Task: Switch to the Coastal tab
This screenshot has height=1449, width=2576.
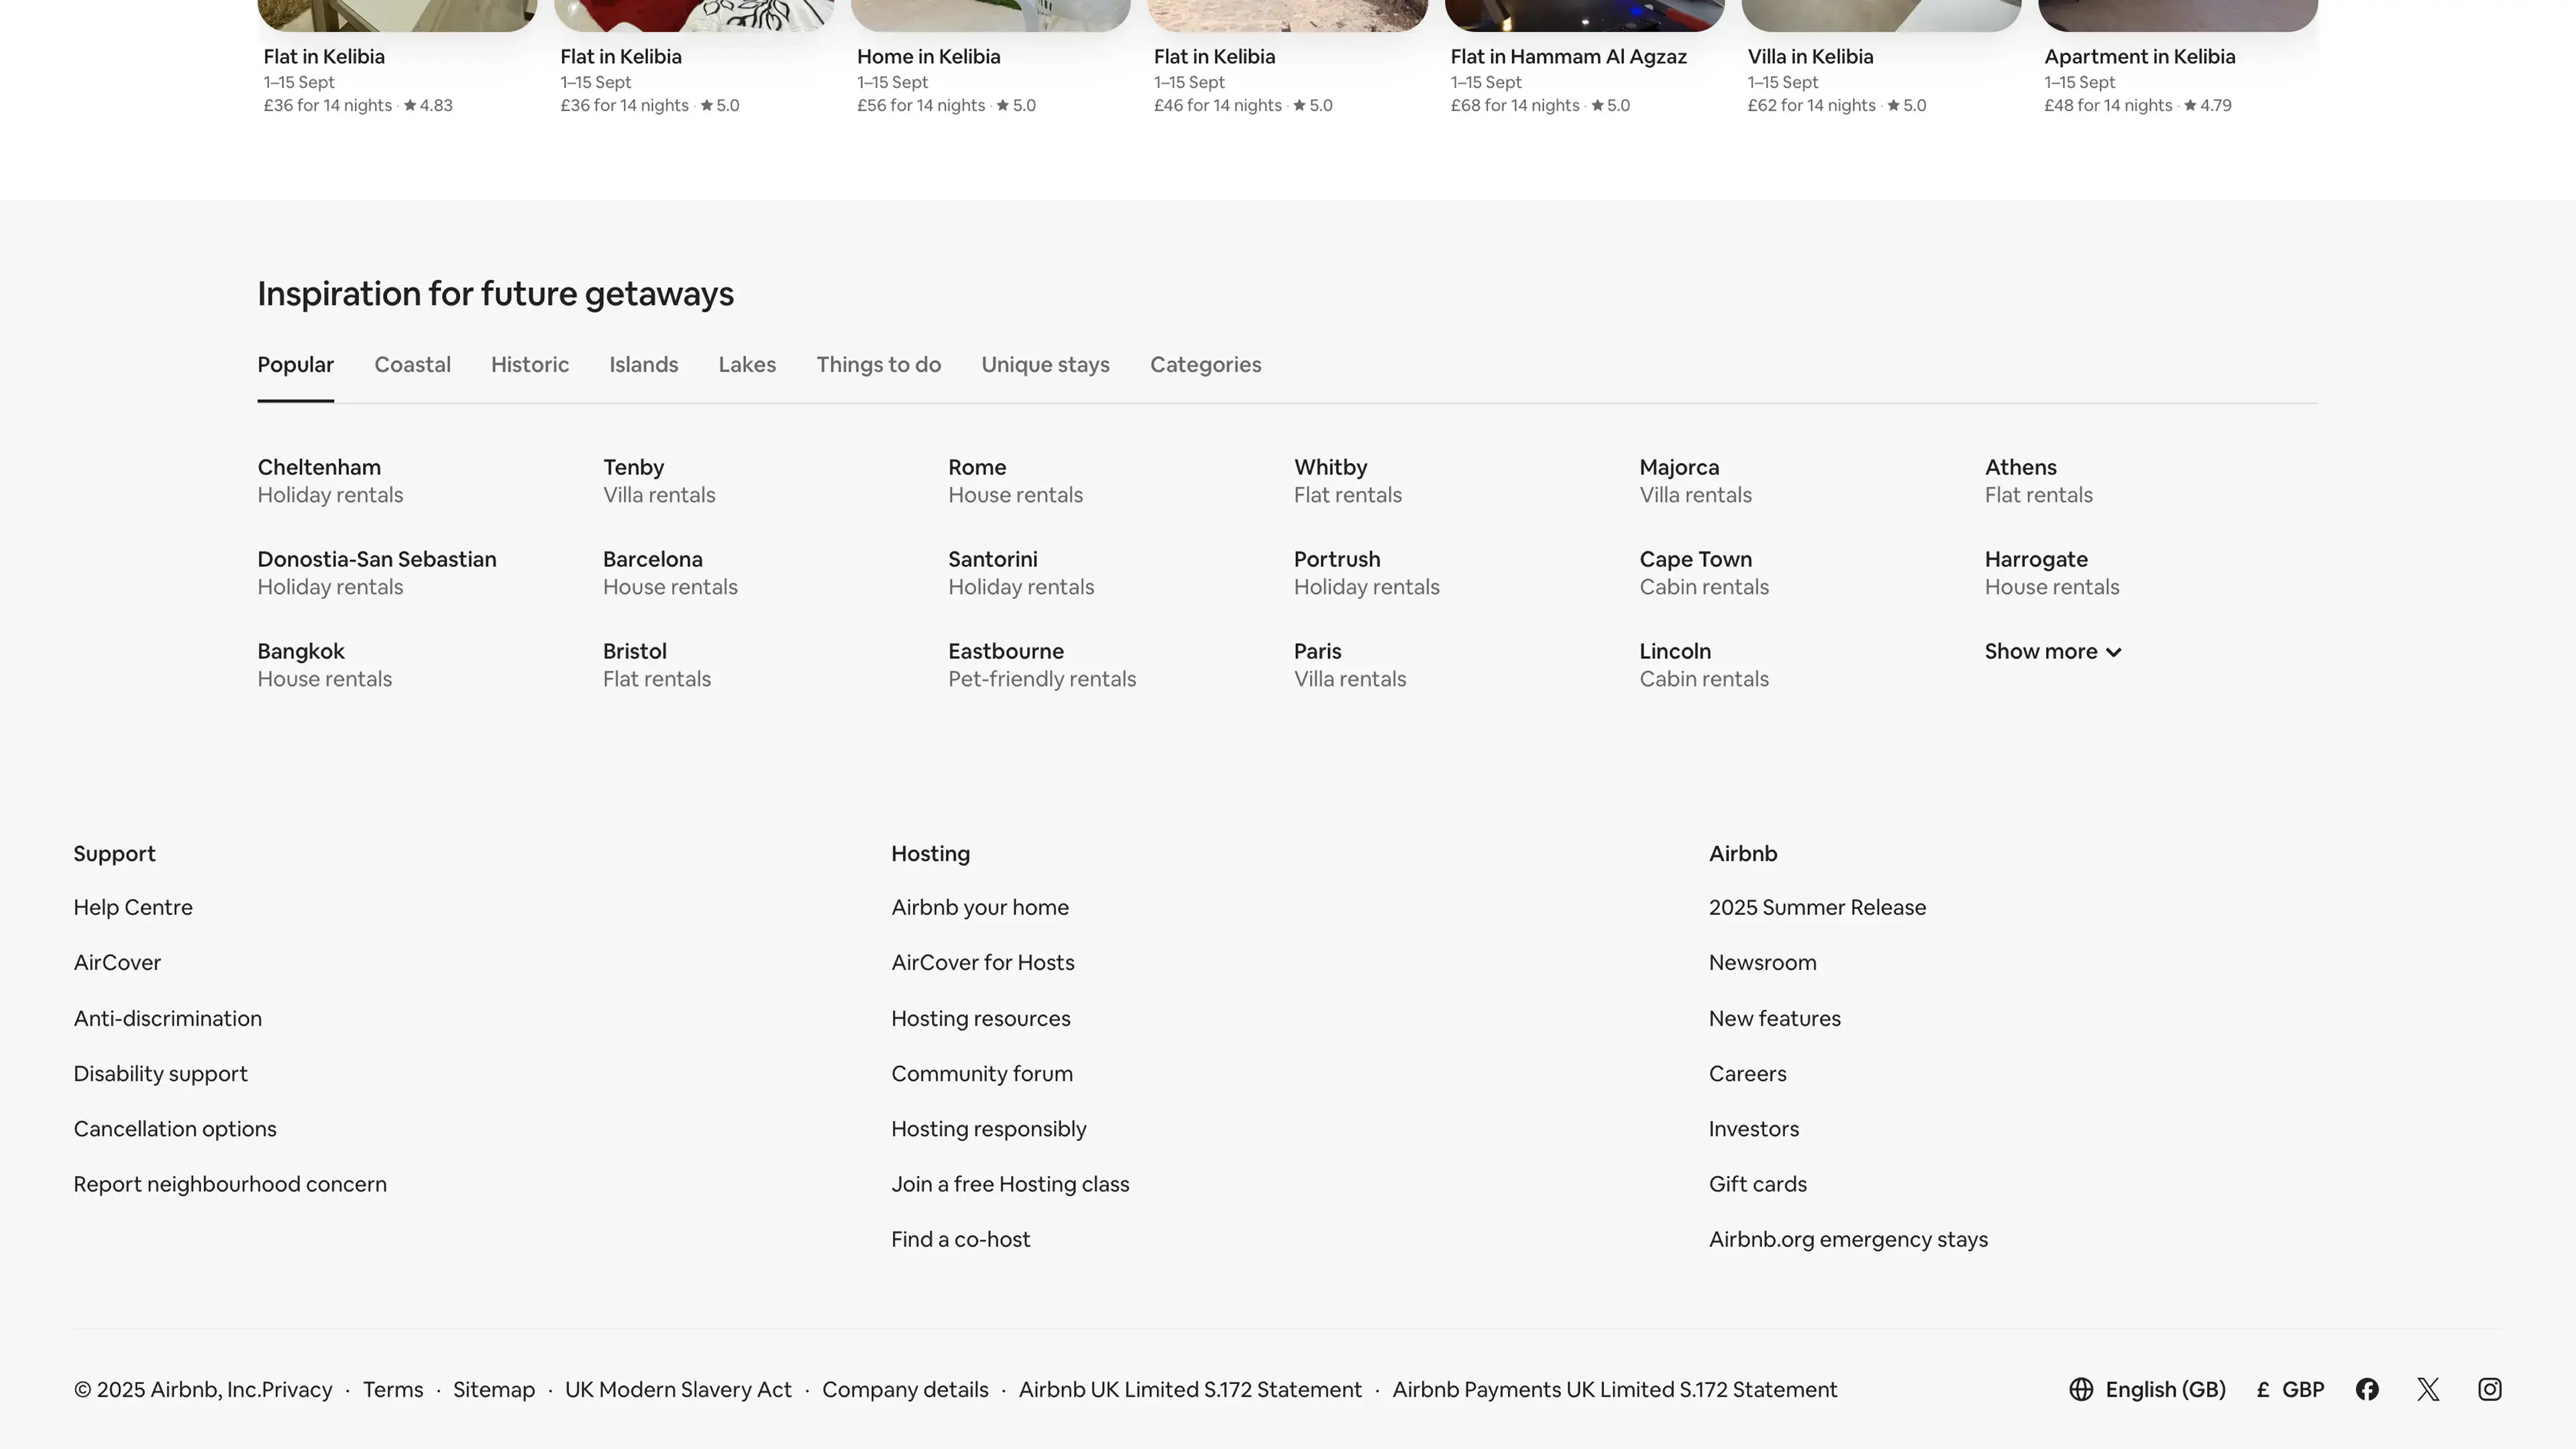Action: pos(412,365)
